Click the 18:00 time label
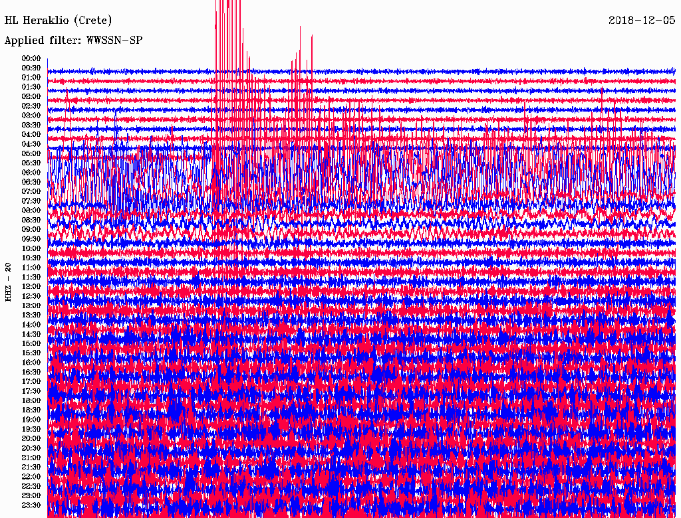681x518 pixels. (31, 401)
